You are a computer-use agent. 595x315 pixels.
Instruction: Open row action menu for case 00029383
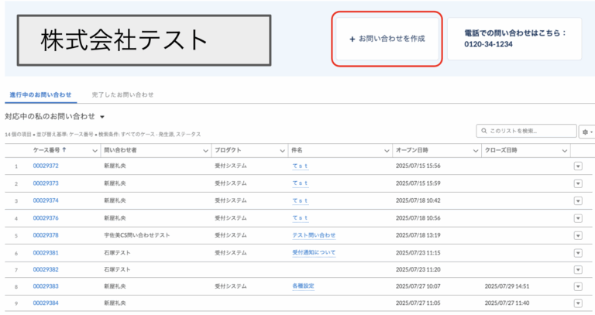click(577, 286)
